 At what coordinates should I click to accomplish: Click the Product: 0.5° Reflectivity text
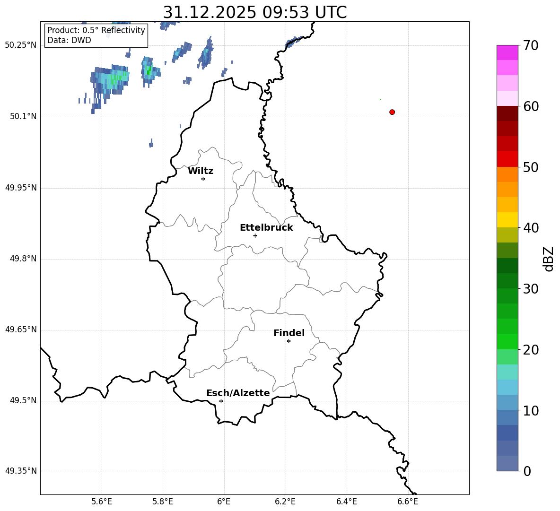[x=96, y=30]
